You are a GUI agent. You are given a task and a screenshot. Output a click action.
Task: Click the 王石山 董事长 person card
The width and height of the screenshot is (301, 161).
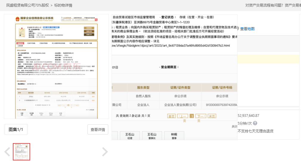click(152, 136)
